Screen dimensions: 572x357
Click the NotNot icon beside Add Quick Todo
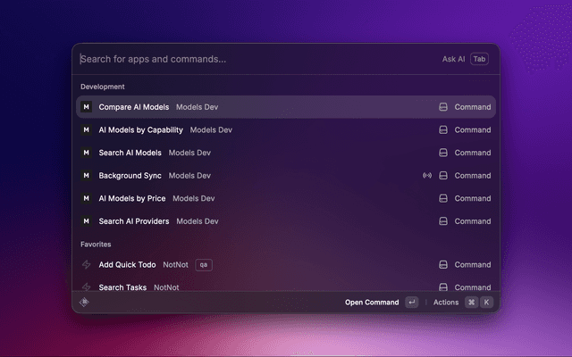(x=86, y=265)
